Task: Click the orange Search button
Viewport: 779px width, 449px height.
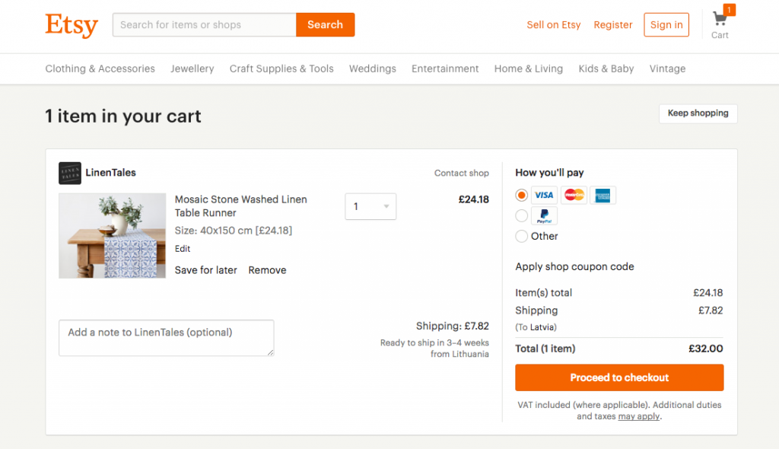Action: pos(326,25)
